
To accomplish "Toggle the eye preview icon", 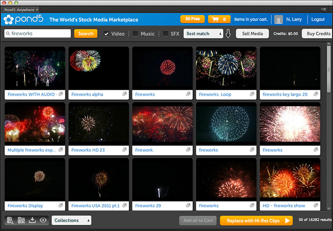I will point(44,220).
